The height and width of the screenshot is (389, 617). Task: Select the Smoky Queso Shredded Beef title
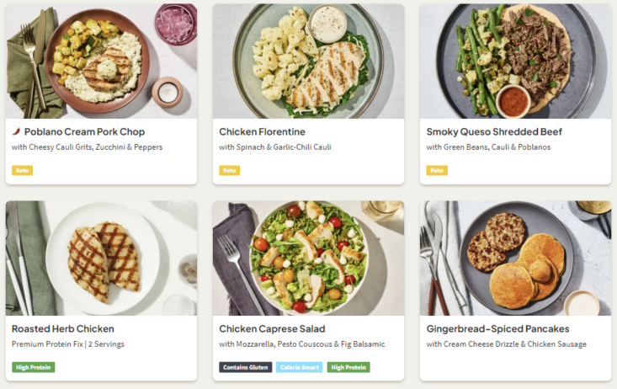point(494,131)
